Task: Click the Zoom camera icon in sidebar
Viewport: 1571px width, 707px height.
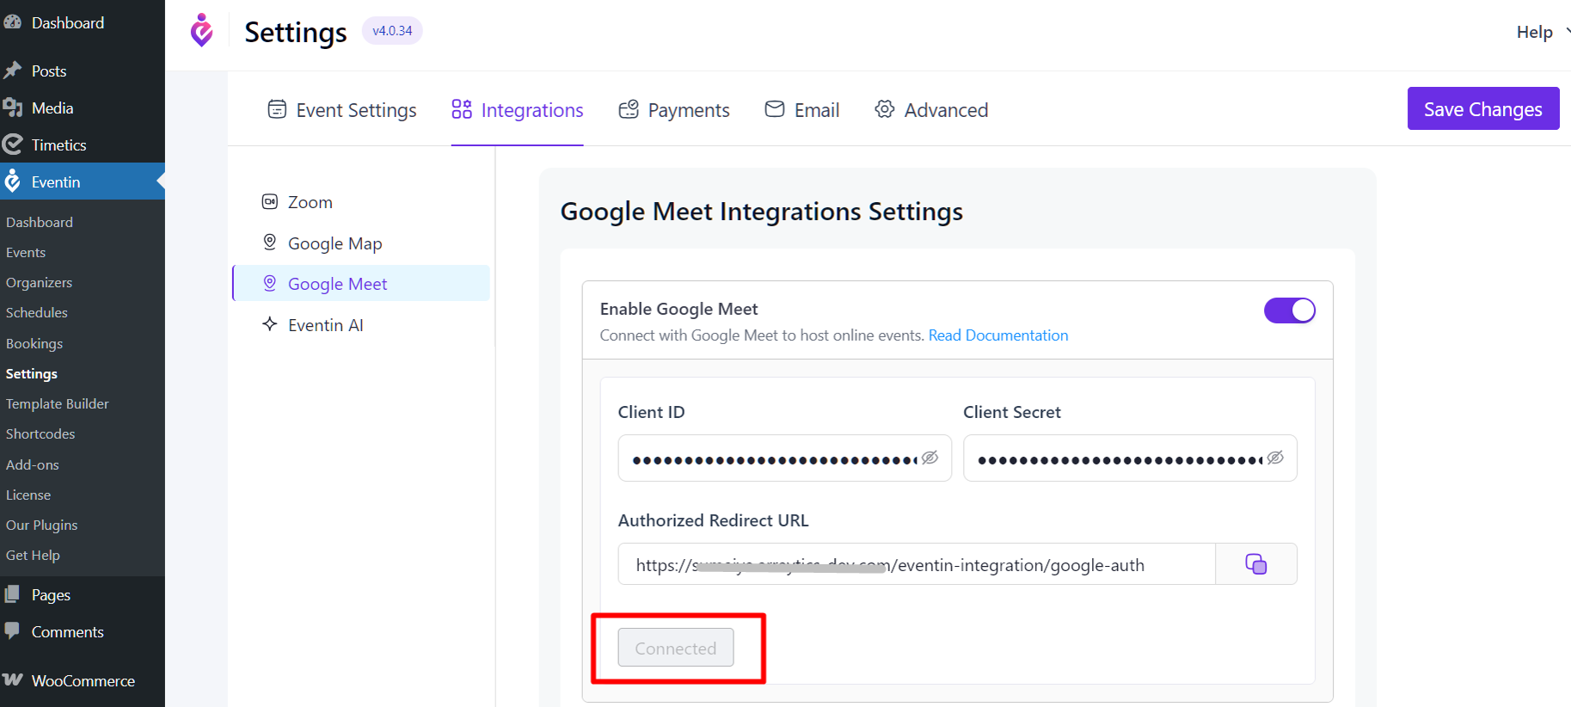Action: (270, 201)
